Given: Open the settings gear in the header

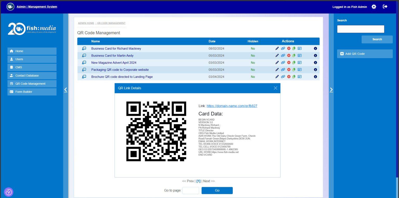Looking at the screenshot, I should pyautogui.click(x=374, y=7).
